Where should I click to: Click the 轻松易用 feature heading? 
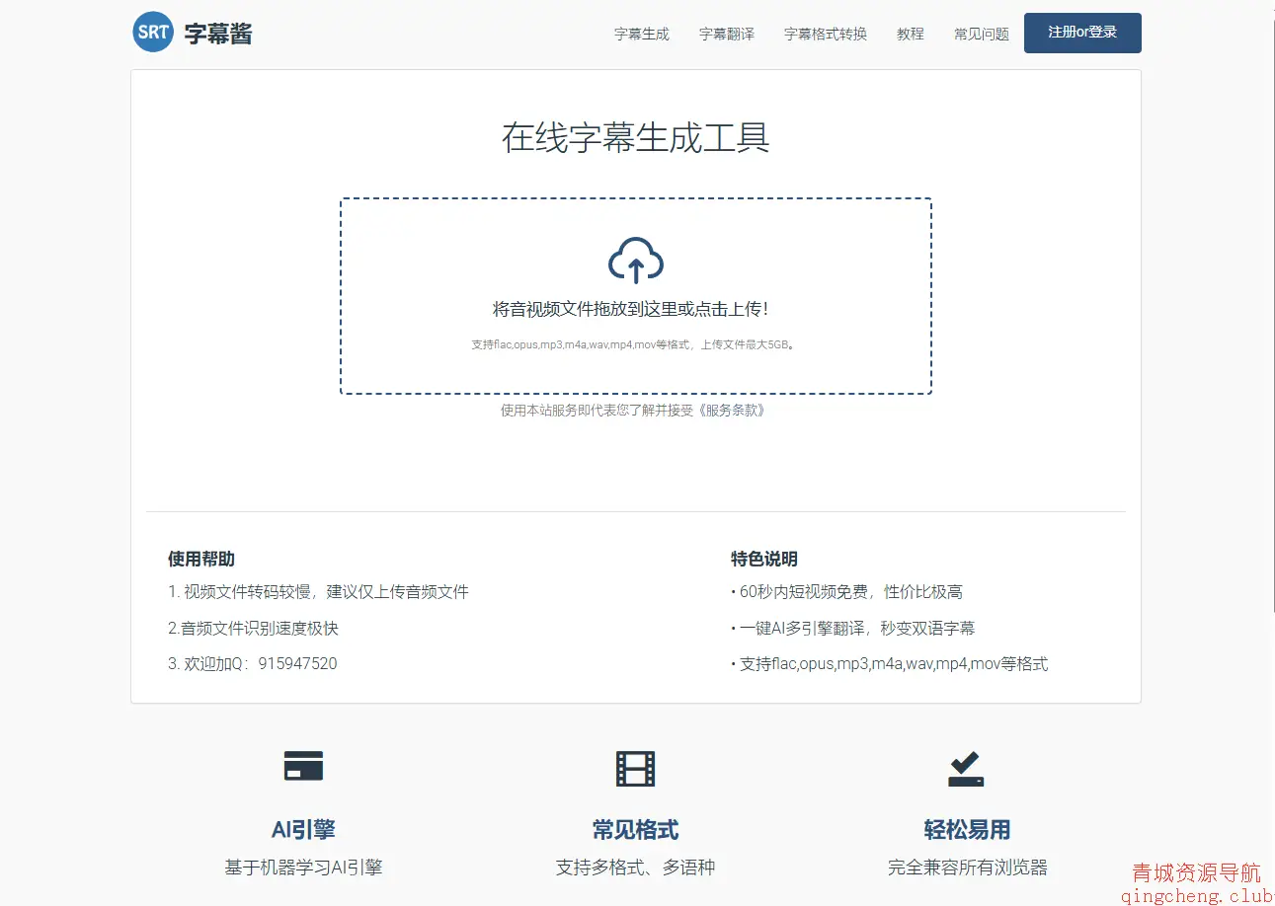pos(967,830)
